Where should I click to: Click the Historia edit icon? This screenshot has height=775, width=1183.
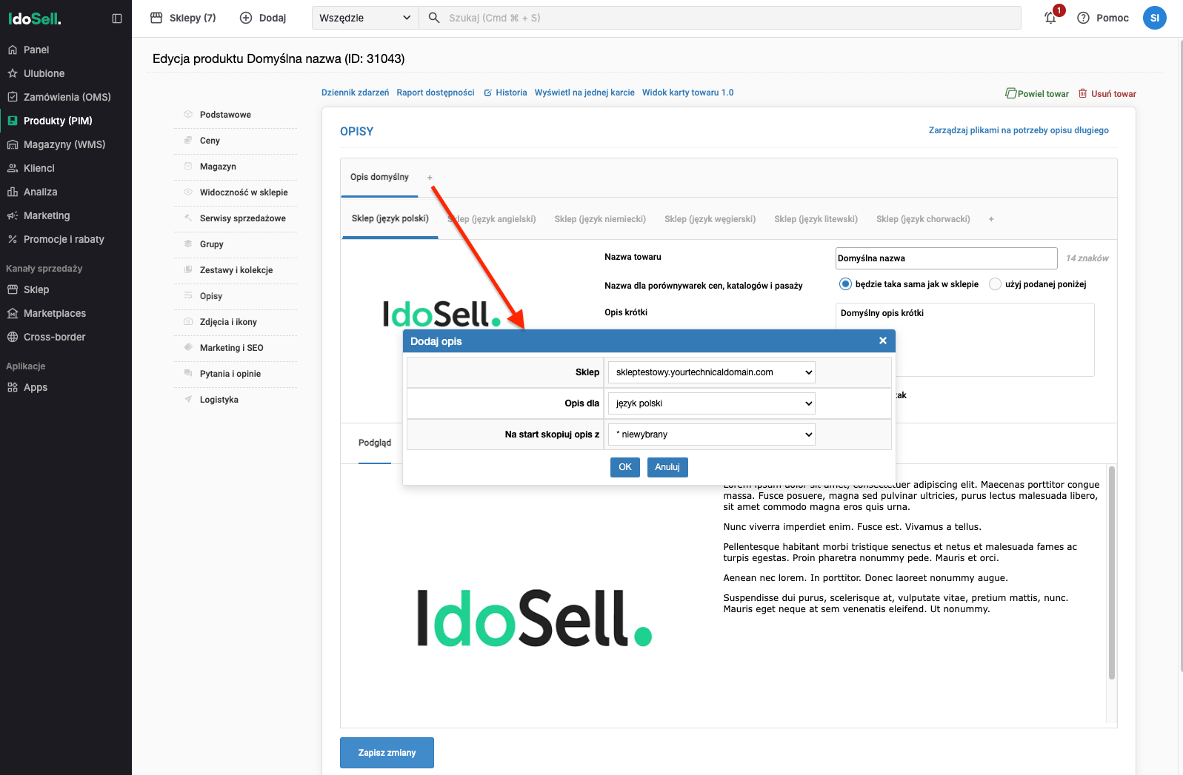tap(487, 93)
